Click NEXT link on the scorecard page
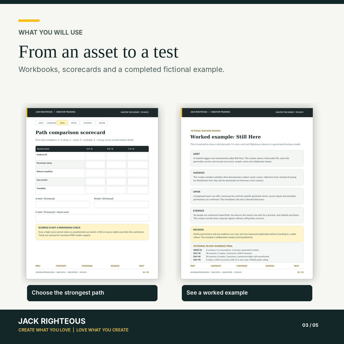The image size is (344, 344). (142, 266)
